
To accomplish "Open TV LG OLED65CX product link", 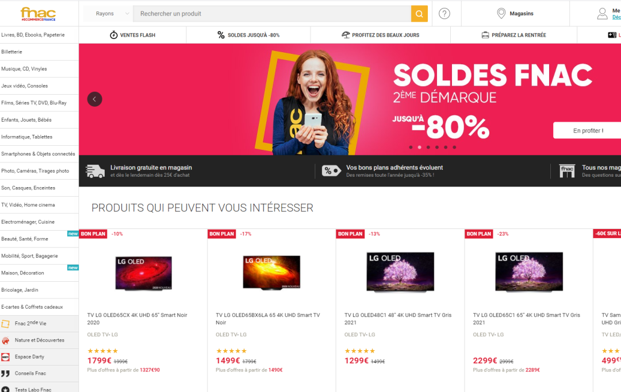I will 137,319.
